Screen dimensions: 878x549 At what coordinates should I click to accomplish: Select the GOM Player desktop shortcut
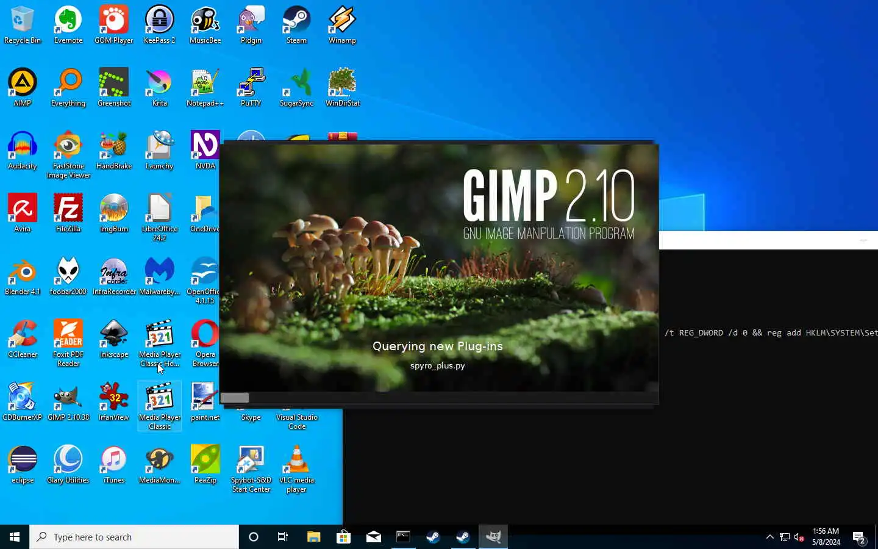click(x=114, y=25)
